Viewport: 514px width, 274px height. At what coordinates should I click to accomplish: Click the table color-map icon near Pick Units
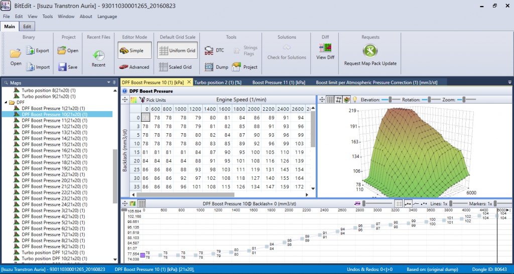point(134,100)
